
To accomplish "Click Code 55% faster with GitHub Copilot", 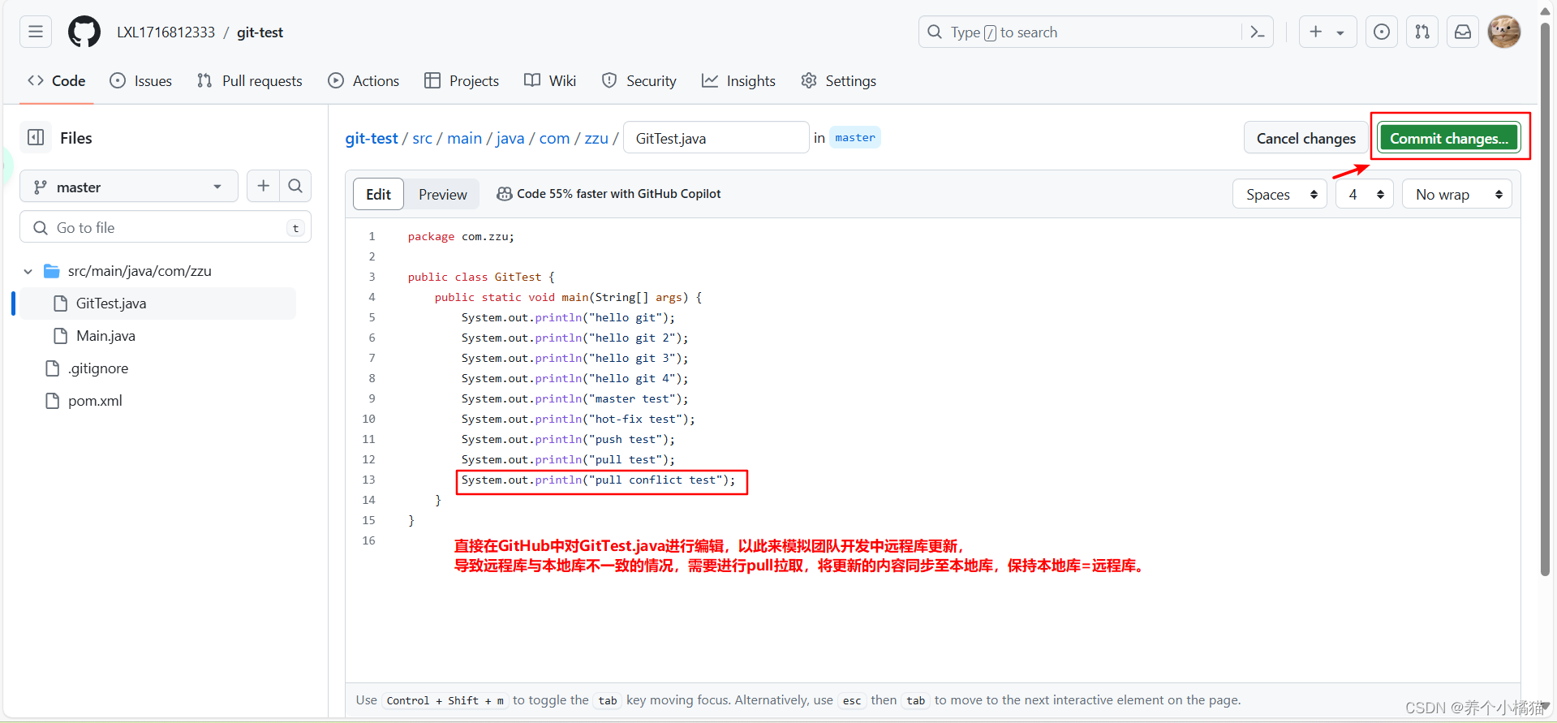I will pos(618,194).
